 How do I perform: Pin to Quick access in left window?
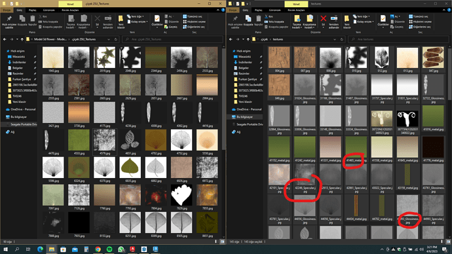tap(9, 22)
